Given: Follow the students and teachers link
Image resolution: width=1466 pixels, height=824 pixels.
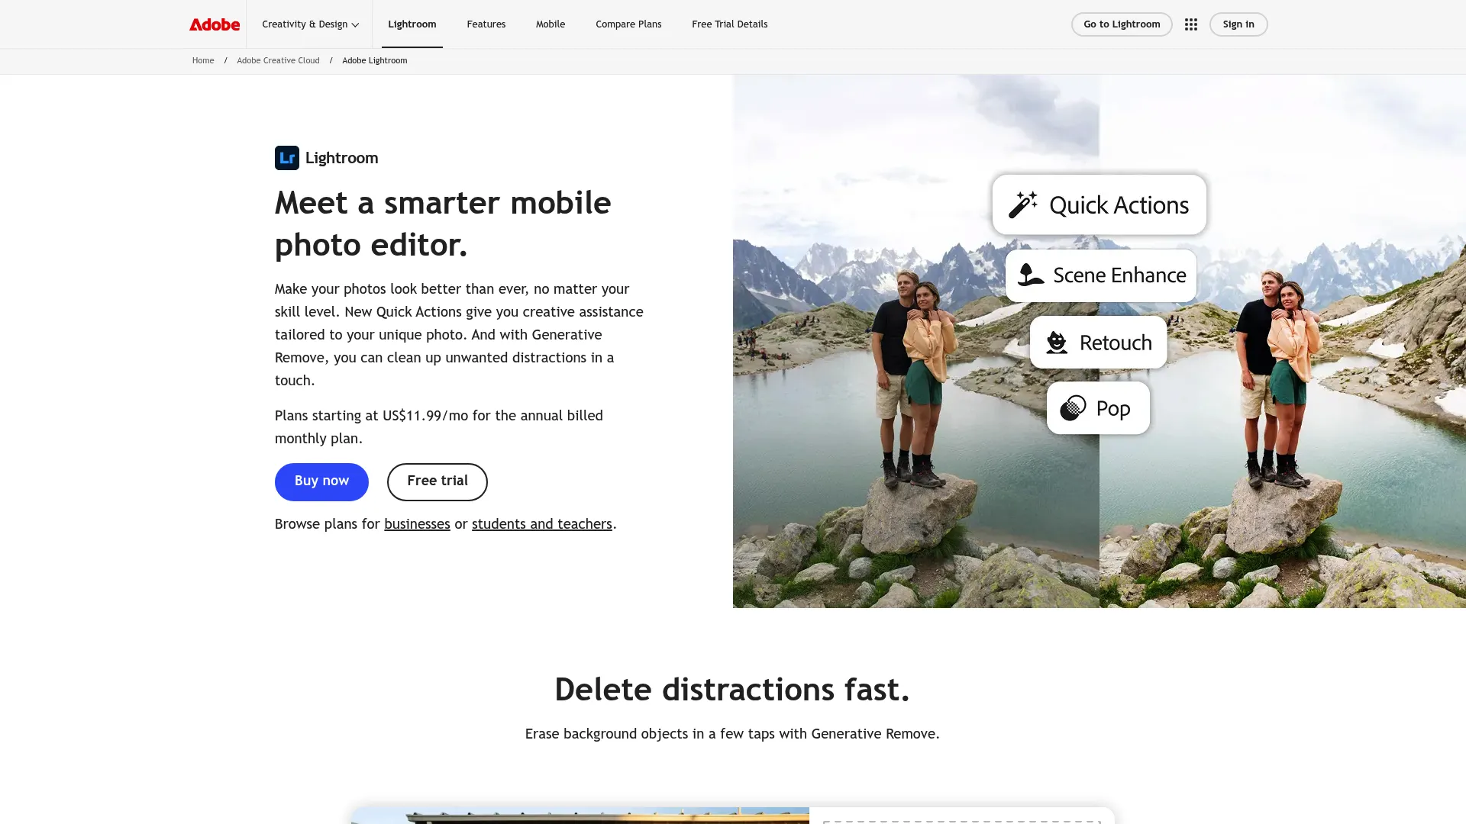Looking at the screenshot, I should click(x=542, y=524).
